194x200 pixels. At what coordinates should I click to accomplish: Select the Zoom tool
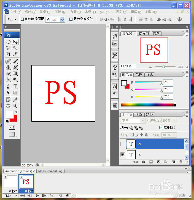15,106
